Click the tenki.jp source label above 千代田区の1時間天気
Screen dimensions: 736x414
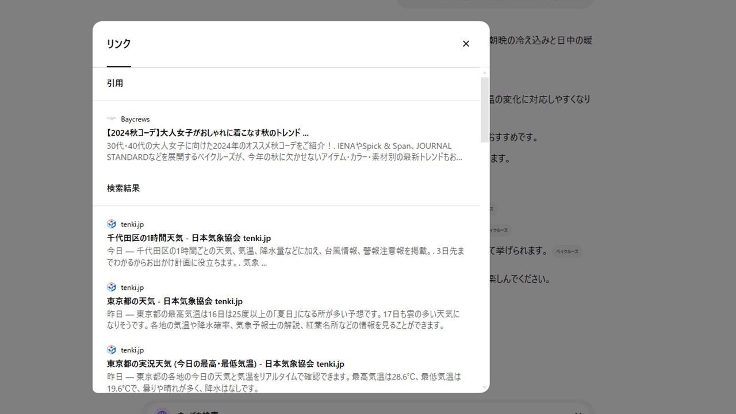132,224
